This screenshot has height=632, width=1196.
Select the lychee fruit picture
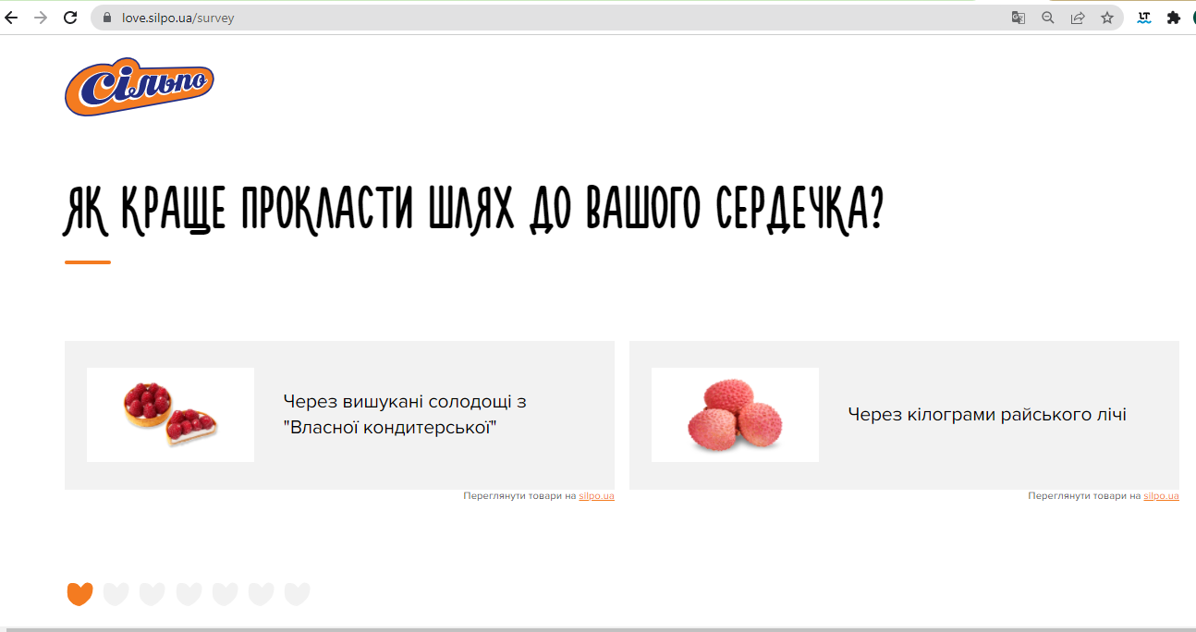point(735,415)
